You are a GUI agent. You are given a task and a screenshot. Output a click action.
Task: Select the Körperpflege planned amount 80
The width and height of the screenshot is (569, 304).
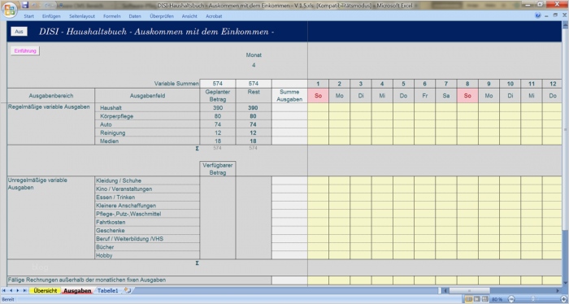pos(218,116)
